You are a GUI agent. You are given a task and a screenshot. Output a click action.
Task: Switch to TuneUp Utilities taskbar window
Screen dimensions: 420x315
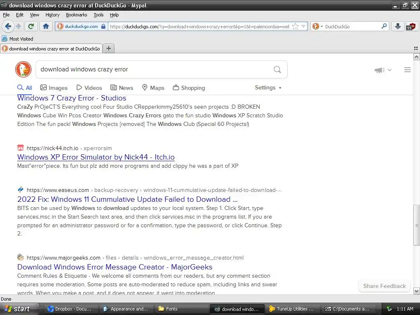292,309
